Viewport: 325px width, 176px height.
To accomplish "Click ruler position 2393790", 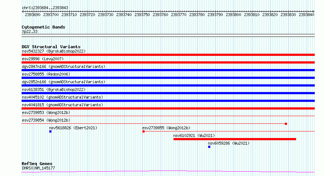I will point(215,15).
